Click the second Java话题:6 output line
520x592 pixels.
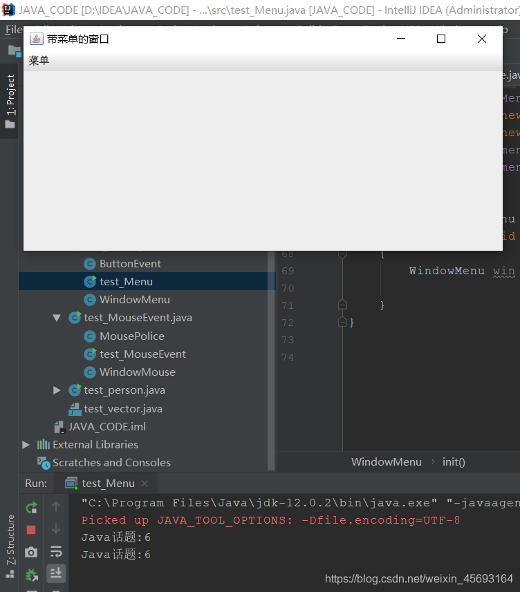[116, 555]
